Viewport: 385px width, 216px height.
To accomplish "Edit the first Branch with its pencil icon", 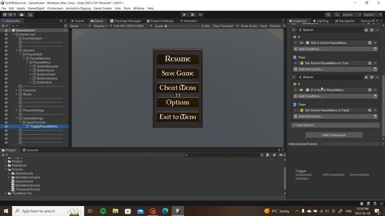I will [366, 30].
